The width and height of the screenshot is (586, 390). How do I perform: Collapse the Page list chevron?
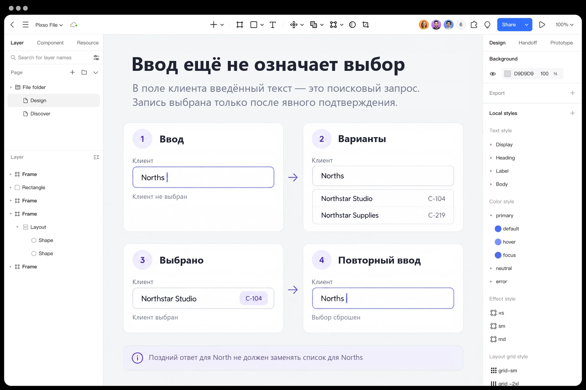coord(96,72)
